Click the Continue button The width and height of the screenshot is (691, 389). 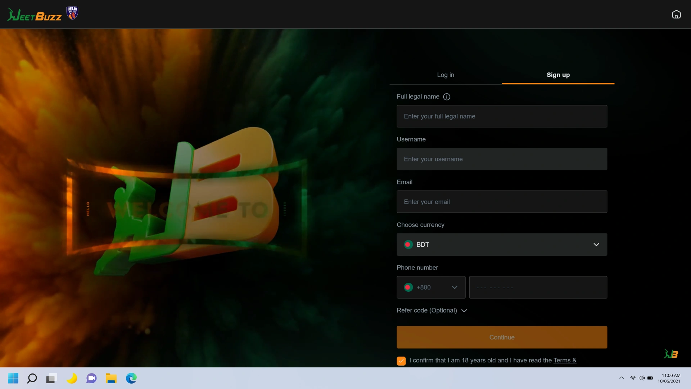pos(502,337)
